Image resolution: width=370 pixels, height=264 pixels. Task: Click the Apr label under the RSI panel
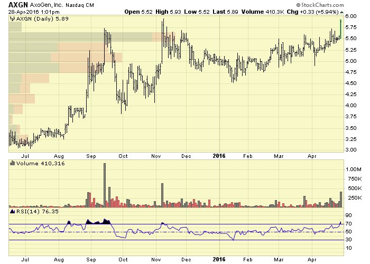click(x=312, y=260)
